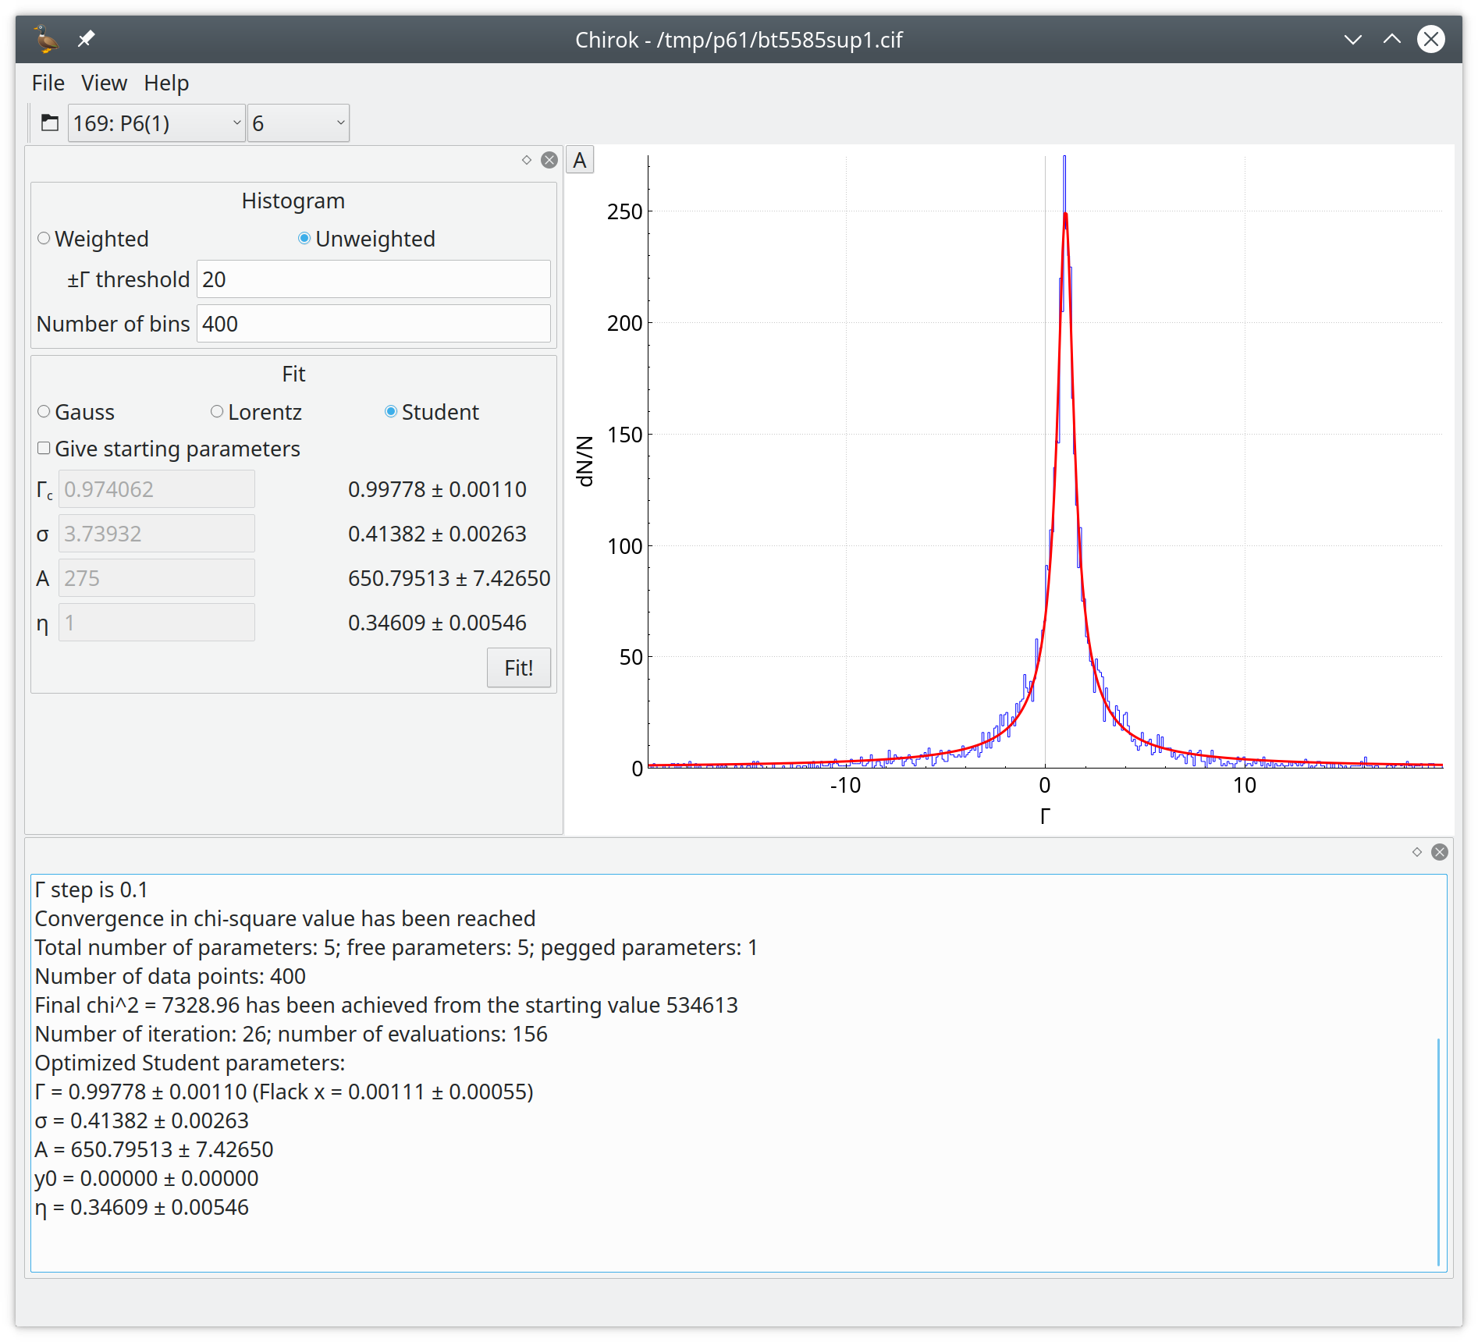Click the Γc starting value field
This screenshot has height=1342, width=1478.
[x=157, y=489]
